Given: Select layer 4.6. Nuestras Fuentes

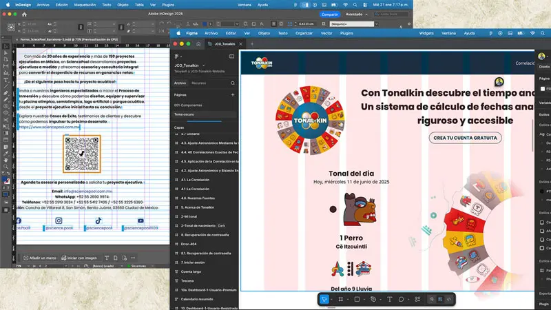Looking at the screenshot, I should [x=198, y=198].
